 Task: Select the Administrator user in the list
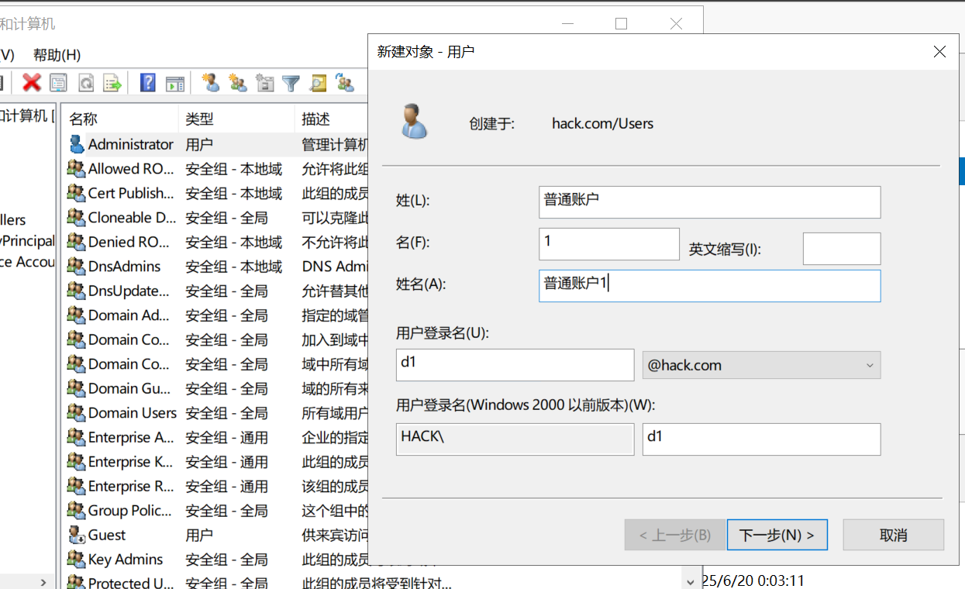click(130, 144)
